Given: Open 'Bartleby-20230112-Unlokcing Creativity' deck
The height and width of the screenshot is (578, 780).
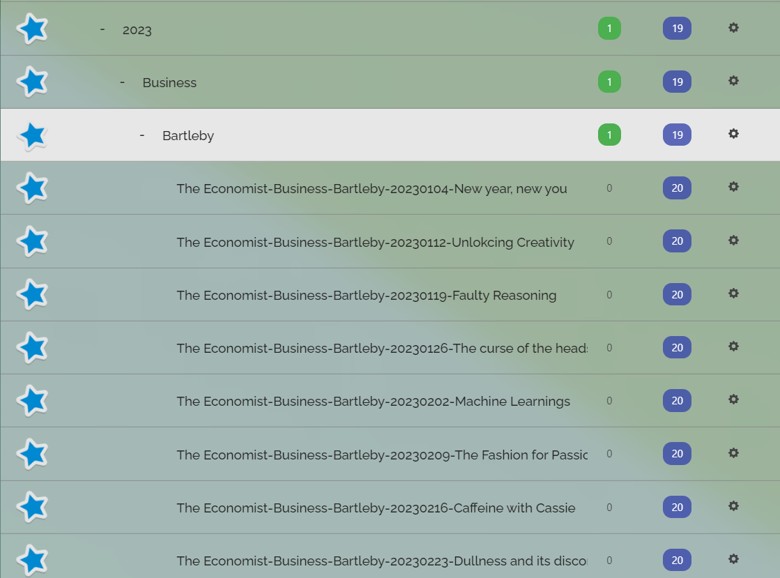Looking at the screenshot, I should point(375,242).
